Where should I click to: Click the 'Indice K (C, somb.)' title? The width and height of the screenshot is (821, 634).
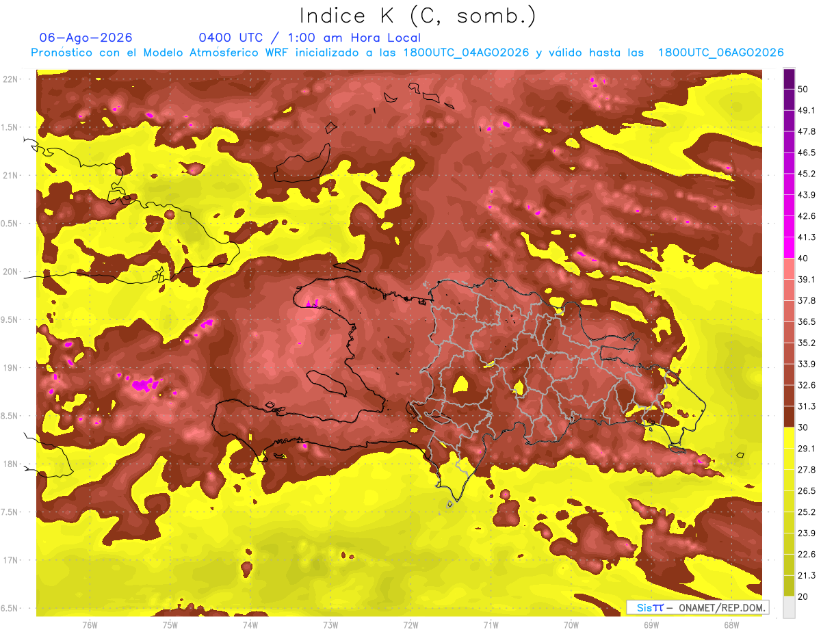point(418,16)
